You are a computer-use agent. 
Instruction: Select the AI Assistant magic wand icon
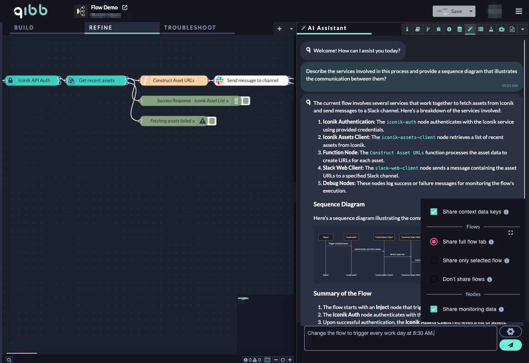tap(470, 29)
